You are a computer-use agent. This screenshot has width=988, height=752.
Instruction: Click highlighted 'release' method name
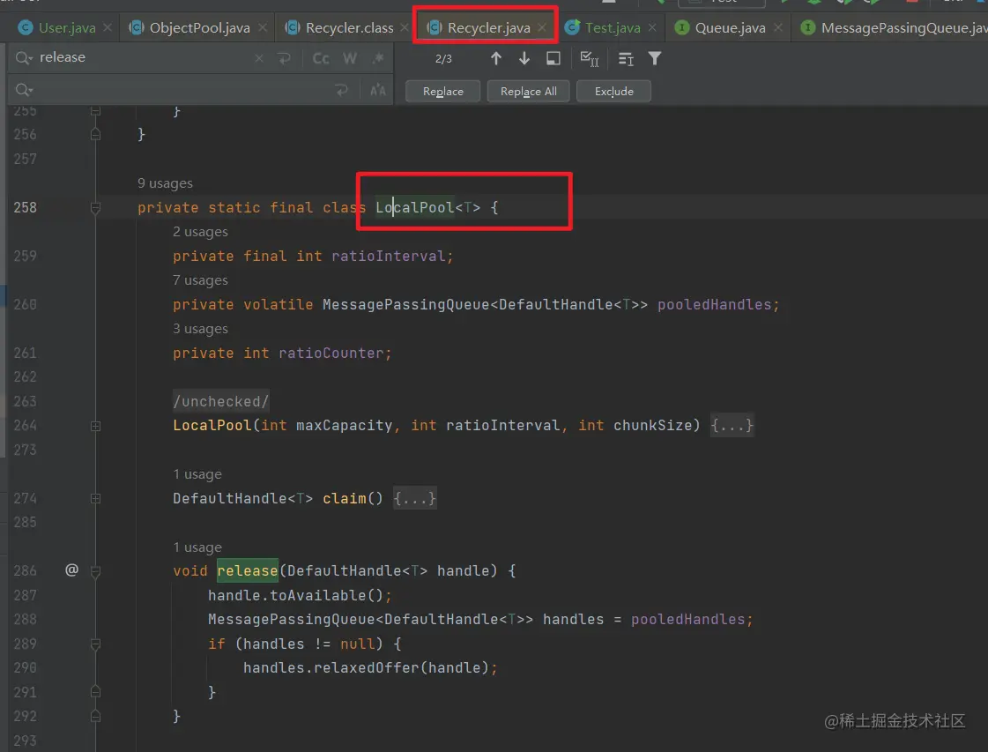(248, 570)
